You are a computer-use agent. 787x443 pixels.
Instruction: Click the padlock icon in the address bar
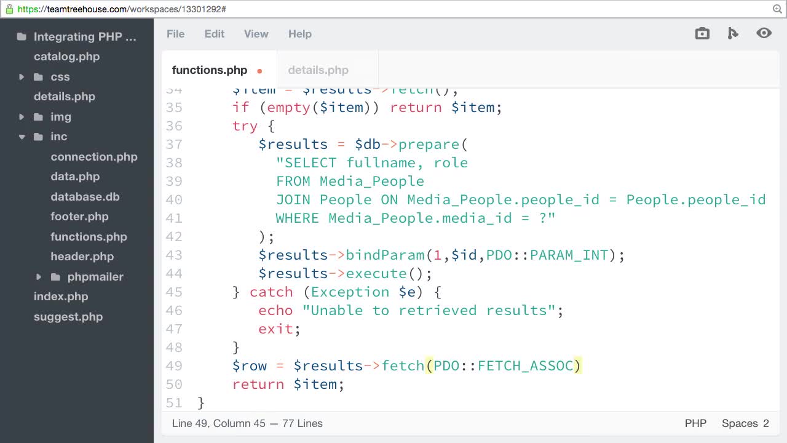[9, 10]
